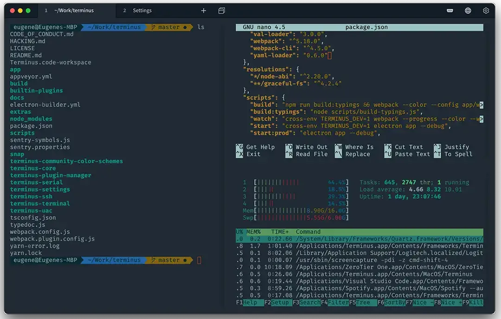The width and height of the screenshot is (501, 319).
Task: Click the Paste Text shortcut in nano
Action: click(407, 154)
